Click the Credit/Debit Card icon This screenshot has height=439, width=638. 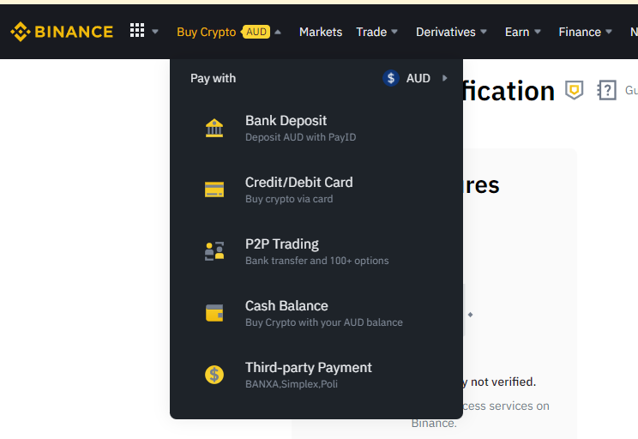tap(214, 189)
